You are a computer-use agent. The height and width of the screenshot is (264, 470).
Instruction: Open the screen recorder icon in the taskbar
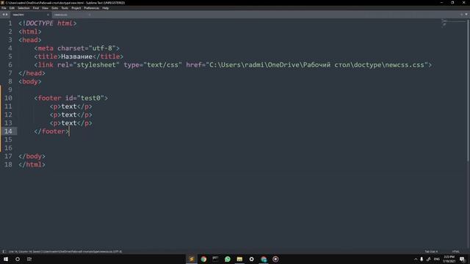point(275,259)
